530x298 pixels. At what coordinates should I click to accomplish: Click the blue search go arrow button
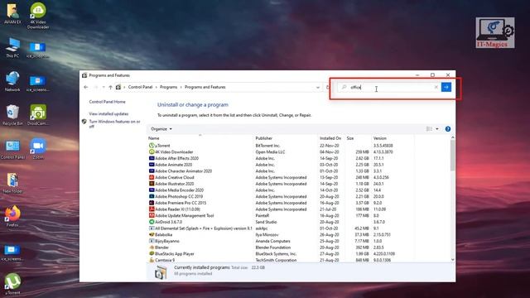pyautogui.click(x=446, y=87)
